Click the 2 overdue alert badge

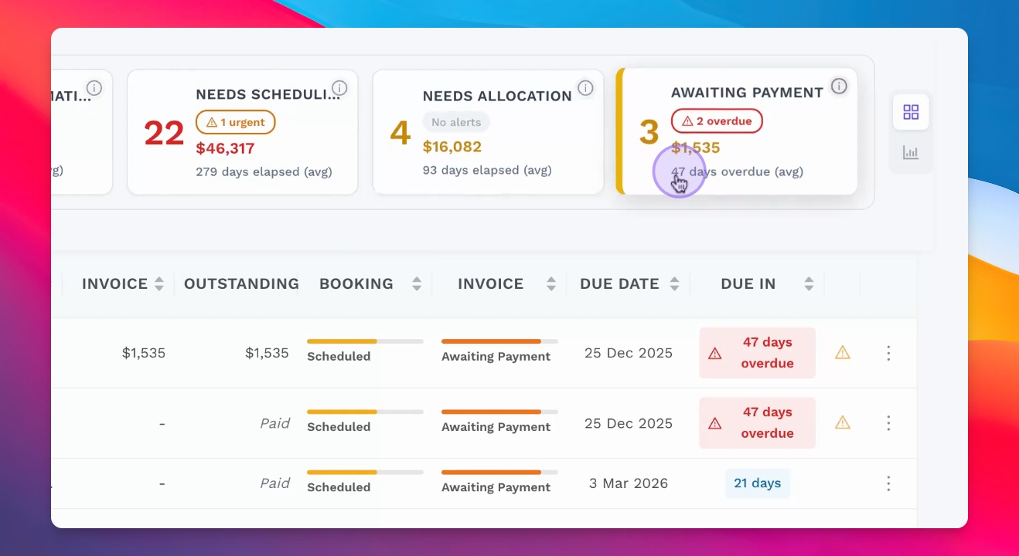point(717,121)
